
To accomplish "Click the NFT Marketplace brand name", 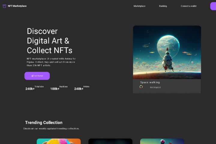I will coord(17,6).
